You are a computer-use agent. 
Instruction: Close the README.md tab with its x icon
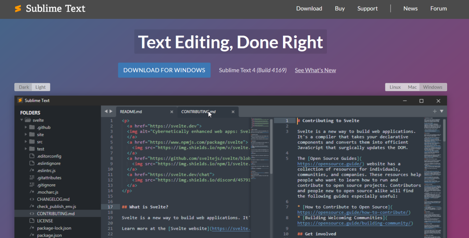172,112
